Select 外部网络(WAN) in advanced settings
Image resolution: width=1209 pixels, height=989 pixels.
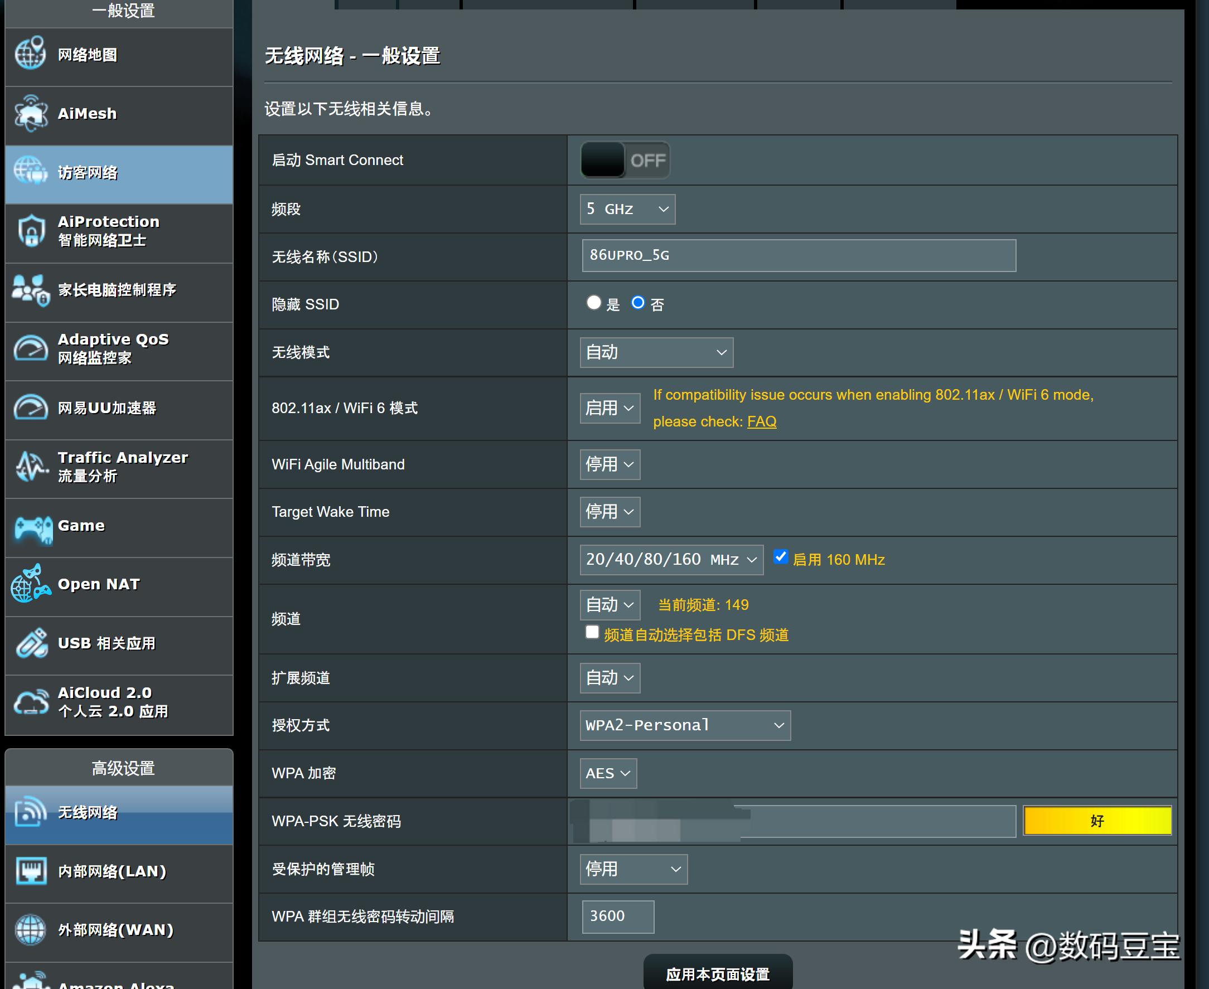click(114, 930)
